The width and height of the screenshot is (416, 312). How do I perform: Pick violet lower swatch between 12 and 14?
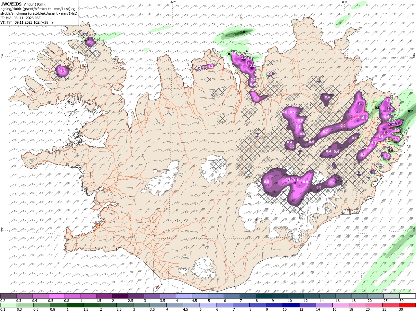(x=308, y=305)
